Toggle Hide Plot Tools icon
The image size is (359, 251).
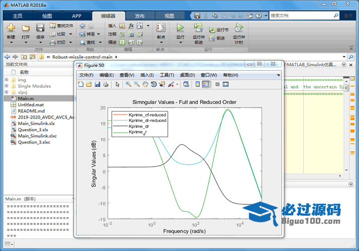click(x=217, y=84)
